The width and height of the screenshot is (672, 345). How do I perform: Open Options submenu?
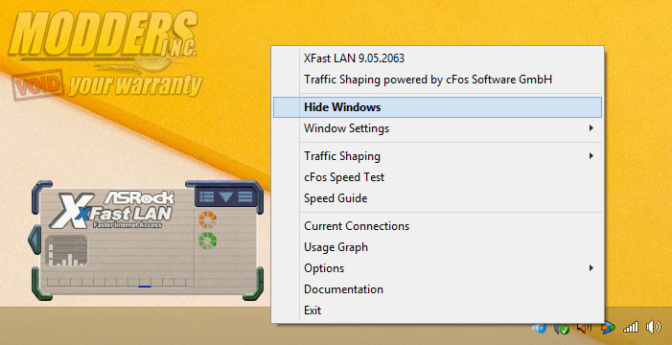coord(437,268)
